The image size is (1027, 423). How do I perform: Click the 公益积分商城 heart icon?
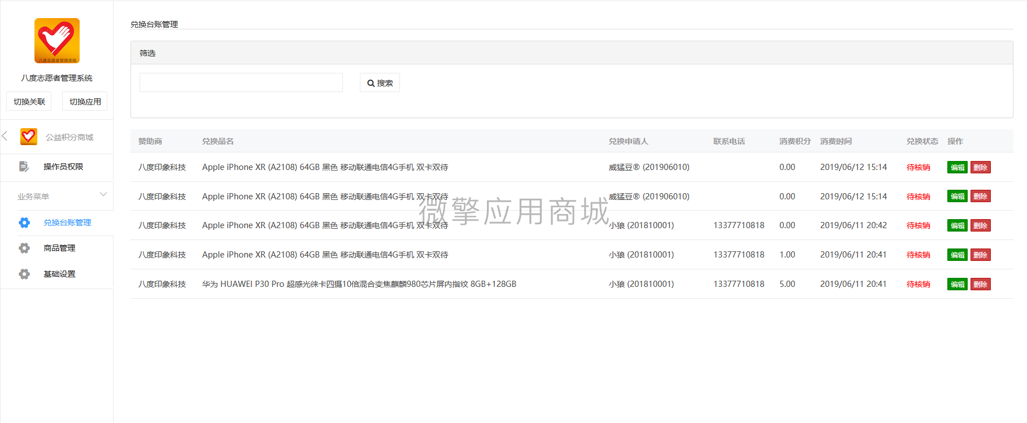29,137
